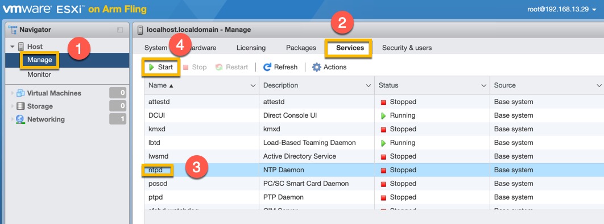This screenshot has height=224, width=604.
Task: Click the Host server icon
Action: [21, 47]
